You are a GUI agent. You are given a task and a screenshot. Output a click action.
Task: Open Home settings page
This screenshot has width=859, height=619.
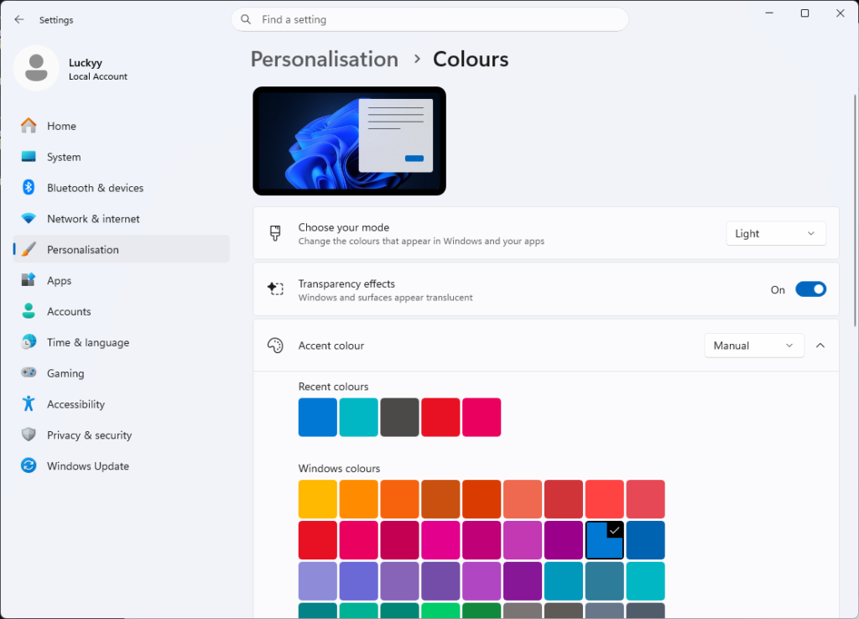tap(121, 126)
